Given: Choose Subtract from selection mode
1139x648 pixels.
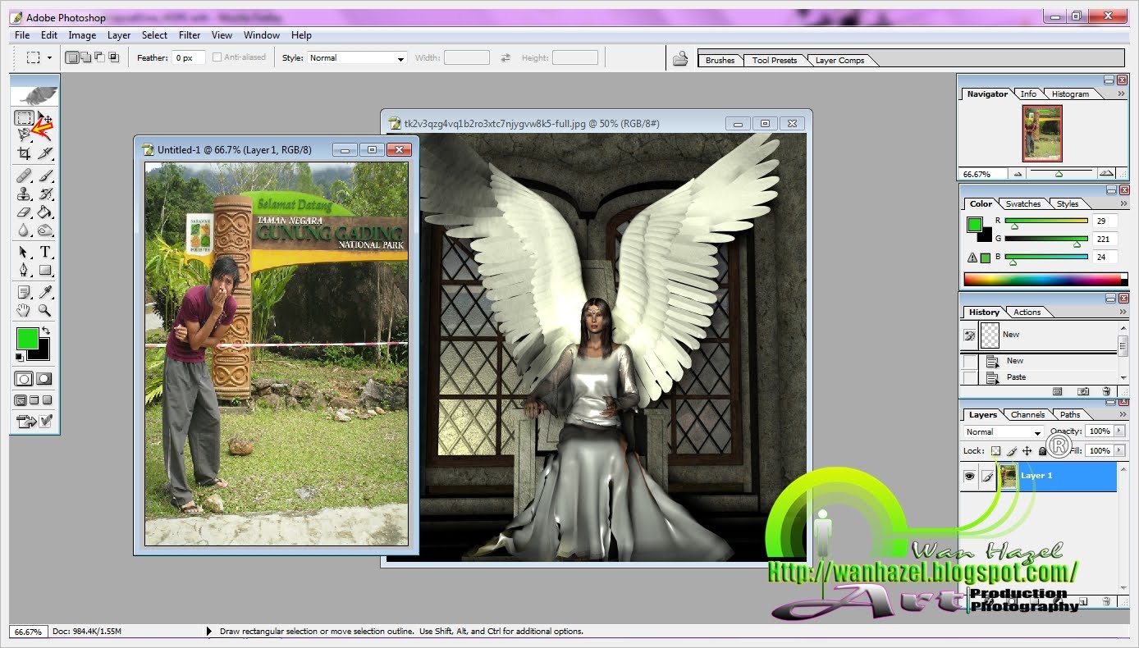Looking at the screenshot, I should pyautogui.click(x=100, y=57).
